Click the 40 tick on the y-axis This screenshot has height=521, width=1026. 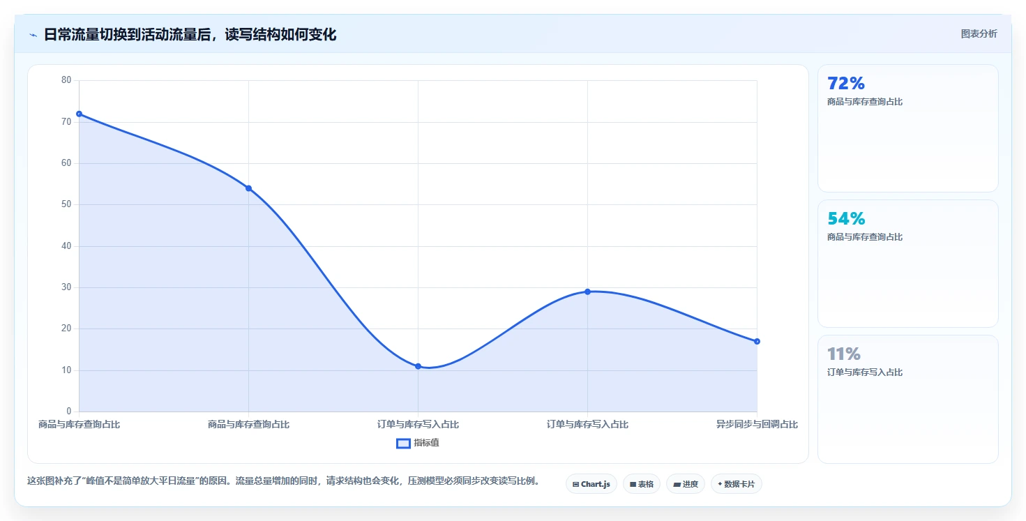tap(66, 246)
